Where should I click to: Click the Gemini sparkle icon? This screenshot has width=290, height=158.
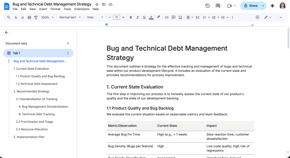pos(272,6)
